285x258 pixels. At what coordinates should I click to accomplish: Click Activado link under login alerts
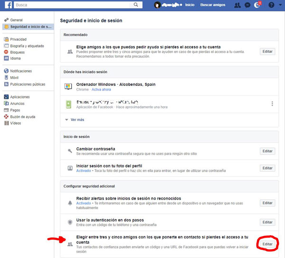coord(84,203)
